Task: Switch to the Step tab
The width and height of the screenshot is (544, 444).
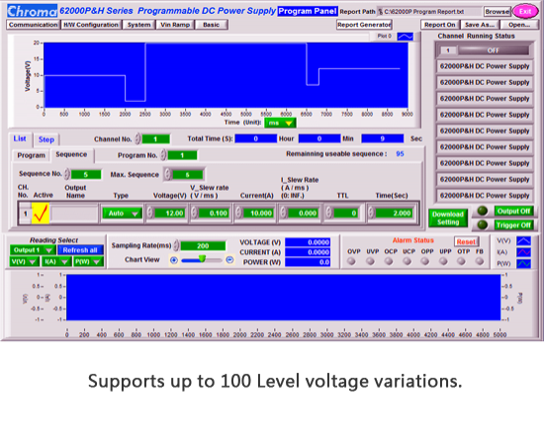Action: [x=46, y=139]
